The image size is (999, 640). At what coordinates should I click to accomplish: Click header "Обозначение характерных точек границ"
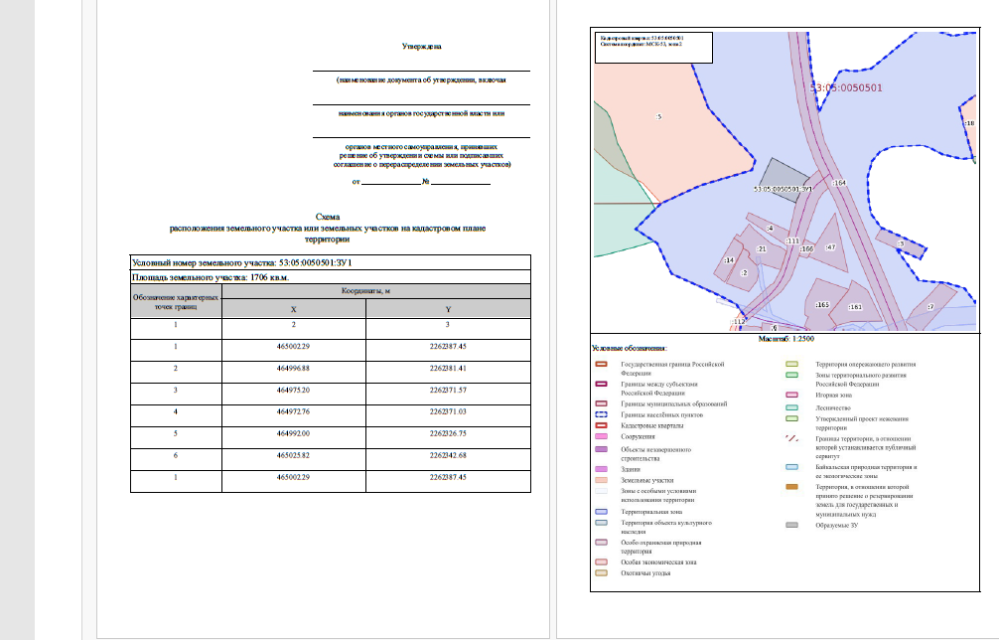(x=176, y=301)
